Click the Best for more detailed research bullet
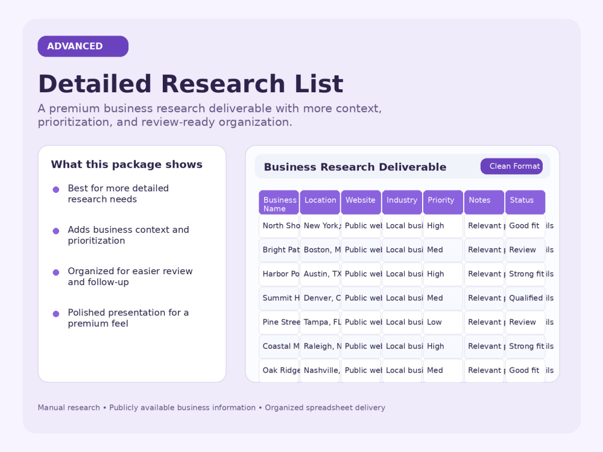603x452 pixels. (118, 193)
